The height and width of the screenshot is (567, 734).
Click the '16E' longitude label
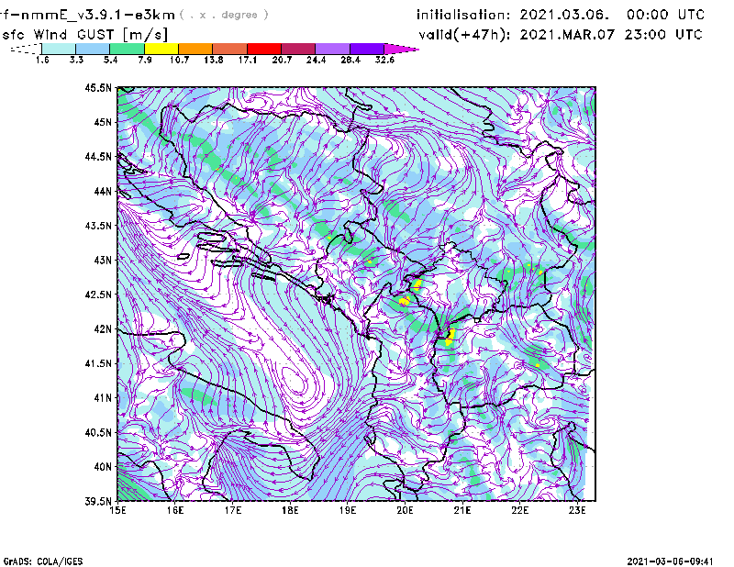(x=175, y=510)
